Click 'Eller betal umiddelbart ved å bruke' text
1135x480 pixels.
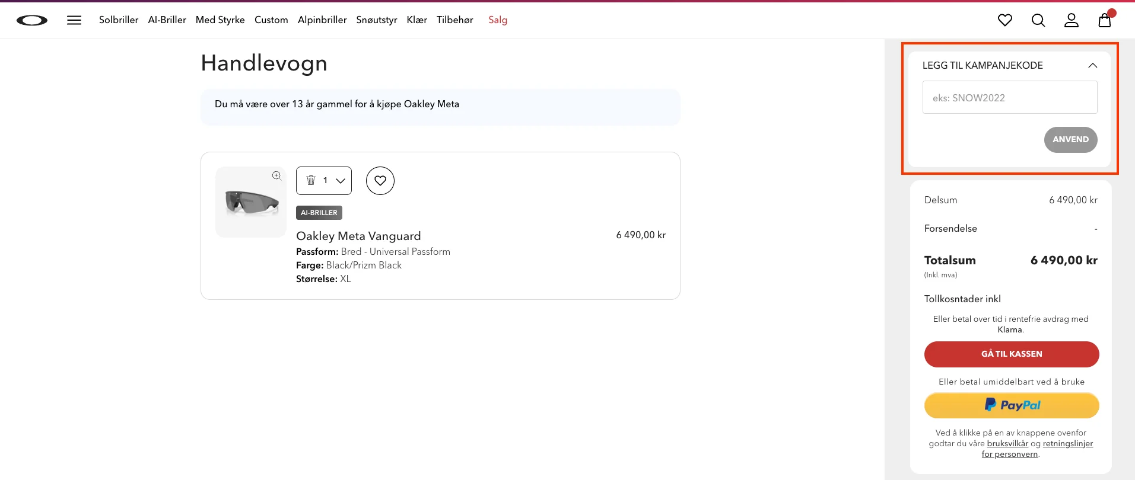(1012, 382)
